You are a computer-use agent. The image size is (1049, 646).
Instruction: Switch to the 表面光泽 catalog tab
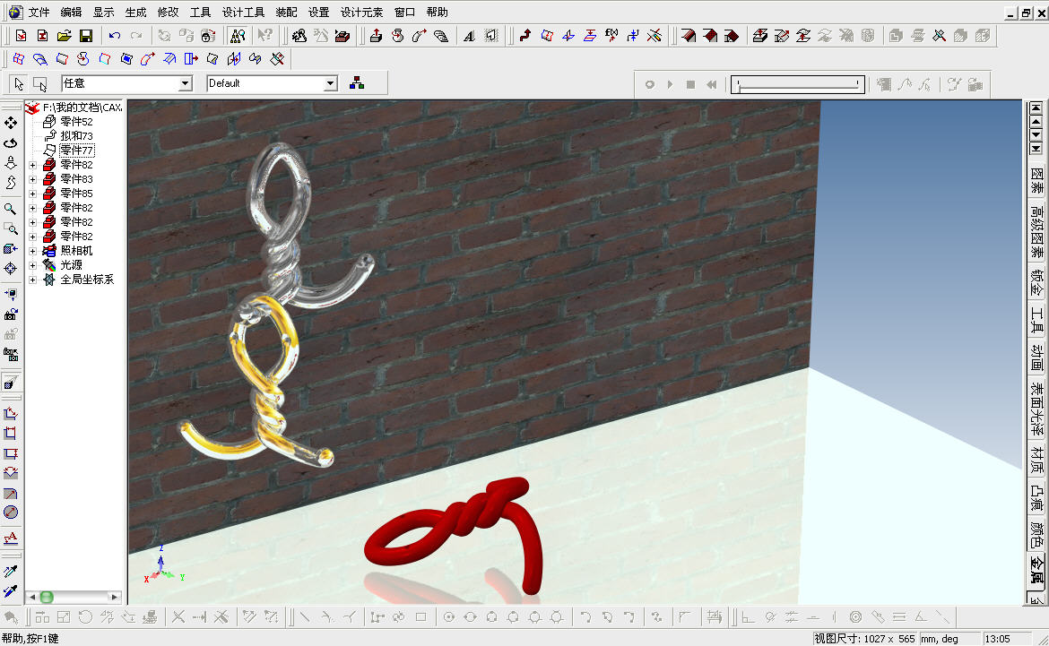point(1036,409)
